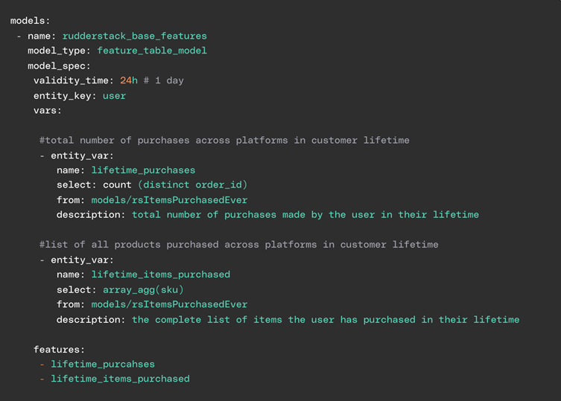This screenshot has height=401, width=561.
Task: Click the '# 1 day' comment
Action: [164, 81]
